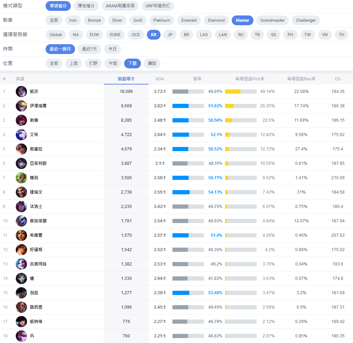Choose the EUW server

[94, 35]
